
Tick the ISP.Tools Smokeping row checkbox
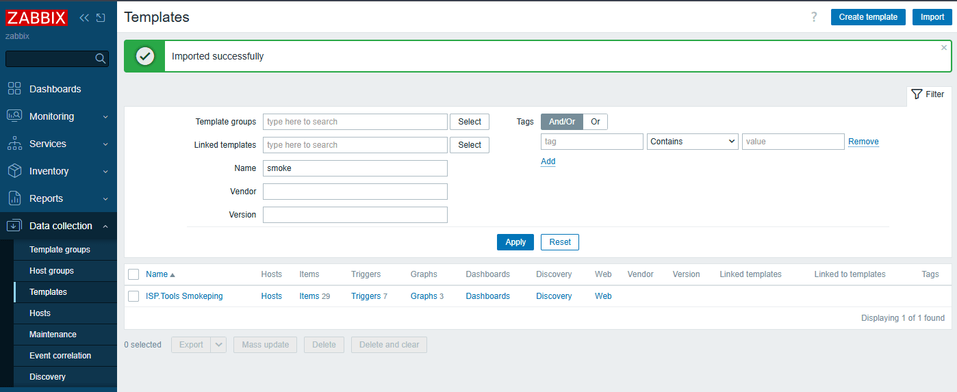point(133,296)
